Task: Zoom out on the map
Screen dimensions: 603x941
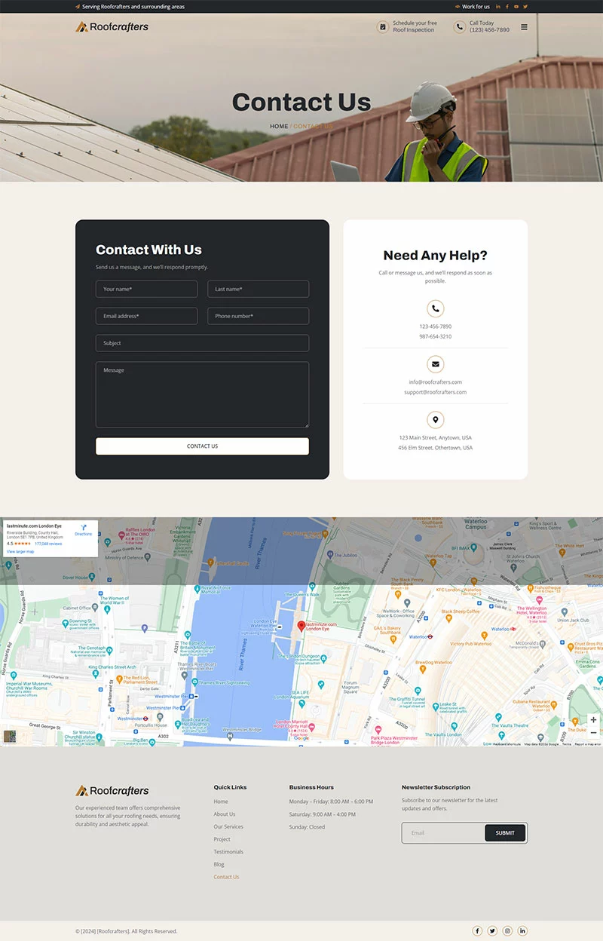Action: pyautogui.click(x=593, y=733)
